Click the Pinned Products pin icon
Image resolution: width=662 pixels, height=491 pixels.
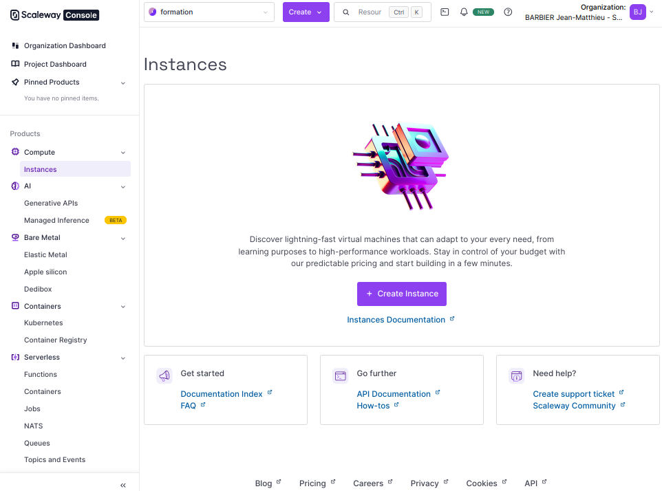click(15, 82)
